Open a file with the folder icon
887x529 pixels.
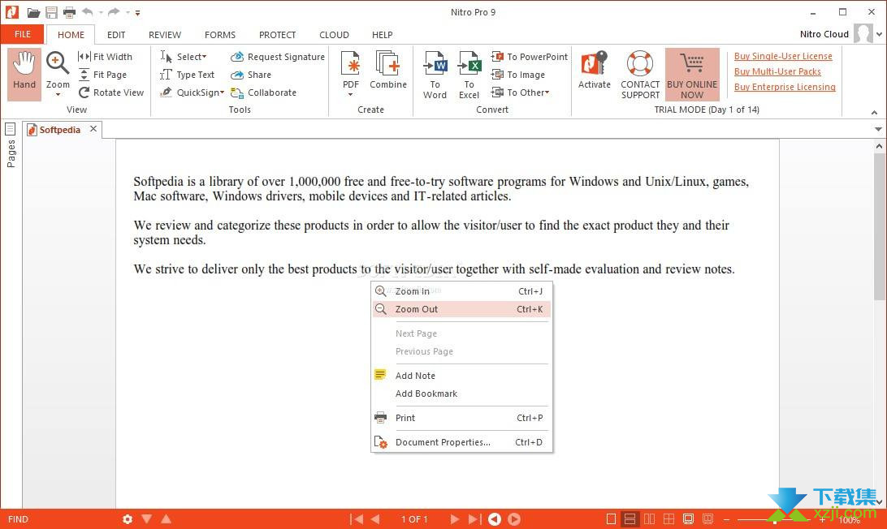[x=33, y=12]
